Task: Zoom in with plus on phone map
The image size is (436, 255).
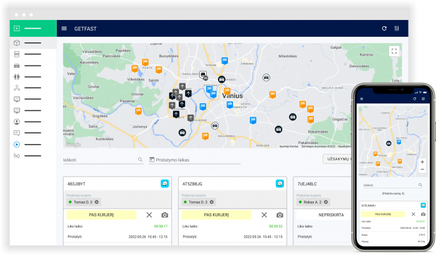Action: (422, 162)
